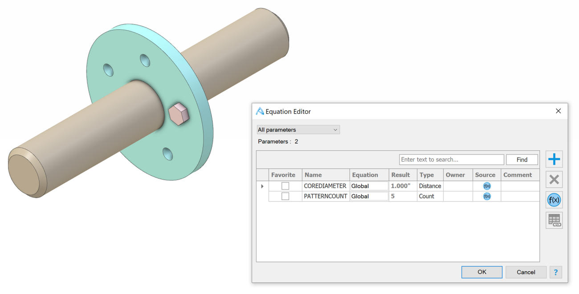
Task: Click the gray X delete parameter icon
Action: 554,180
